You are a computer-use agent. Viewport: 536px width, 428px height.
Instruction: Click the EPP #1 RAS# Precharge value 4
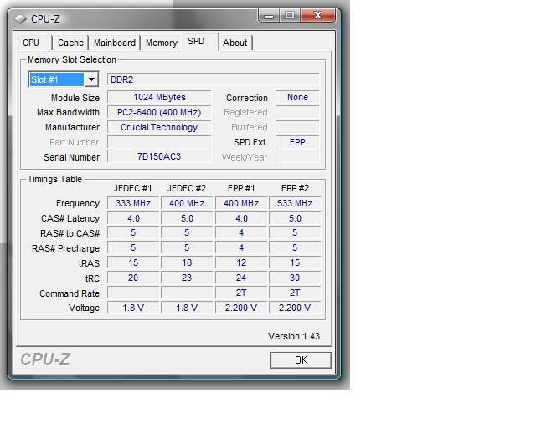(x=241, y=247)
